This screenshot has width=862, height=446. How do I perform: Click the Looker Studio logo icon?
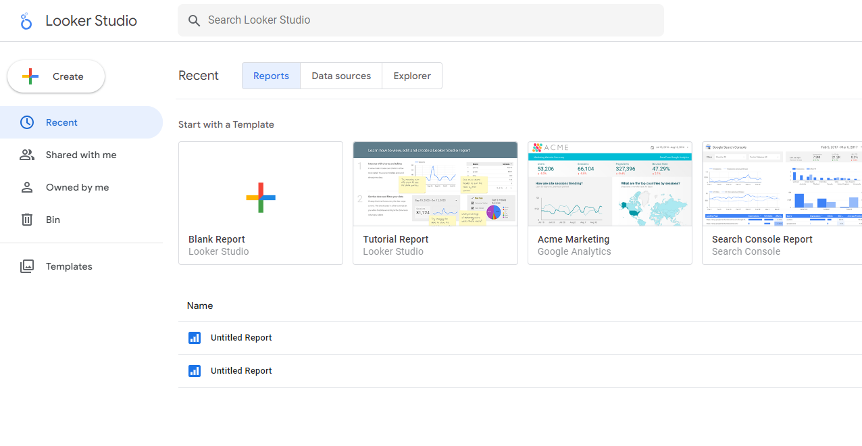[26, 20]
